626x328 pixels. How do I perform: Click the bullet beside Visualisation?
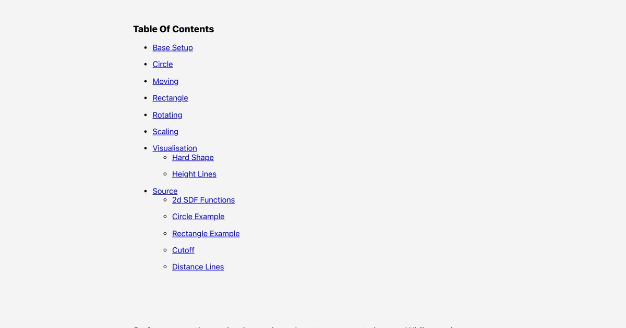(x=146, y=148)
